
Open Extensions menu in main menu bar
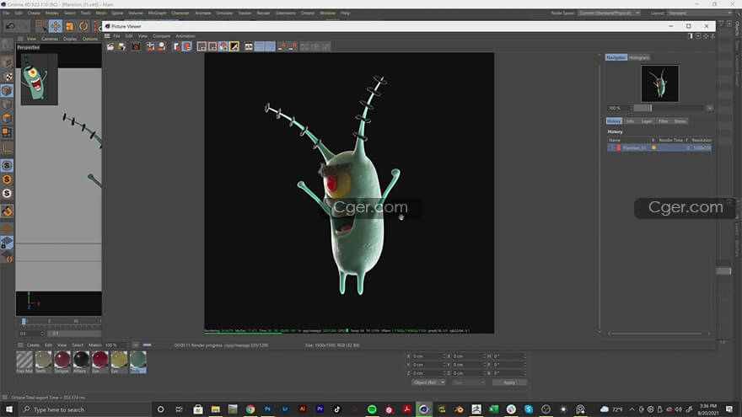[x=286, y=13]
